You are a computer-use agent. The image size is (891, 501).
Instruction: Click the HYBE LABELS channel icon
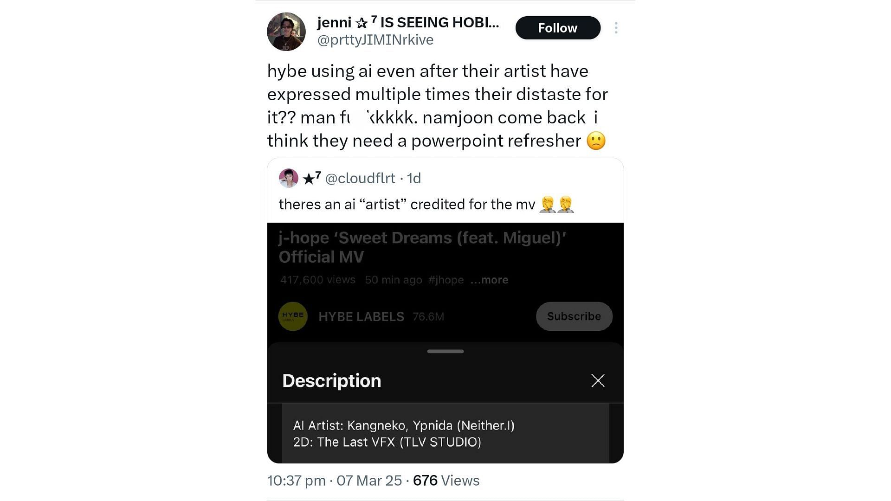(293, 316)
